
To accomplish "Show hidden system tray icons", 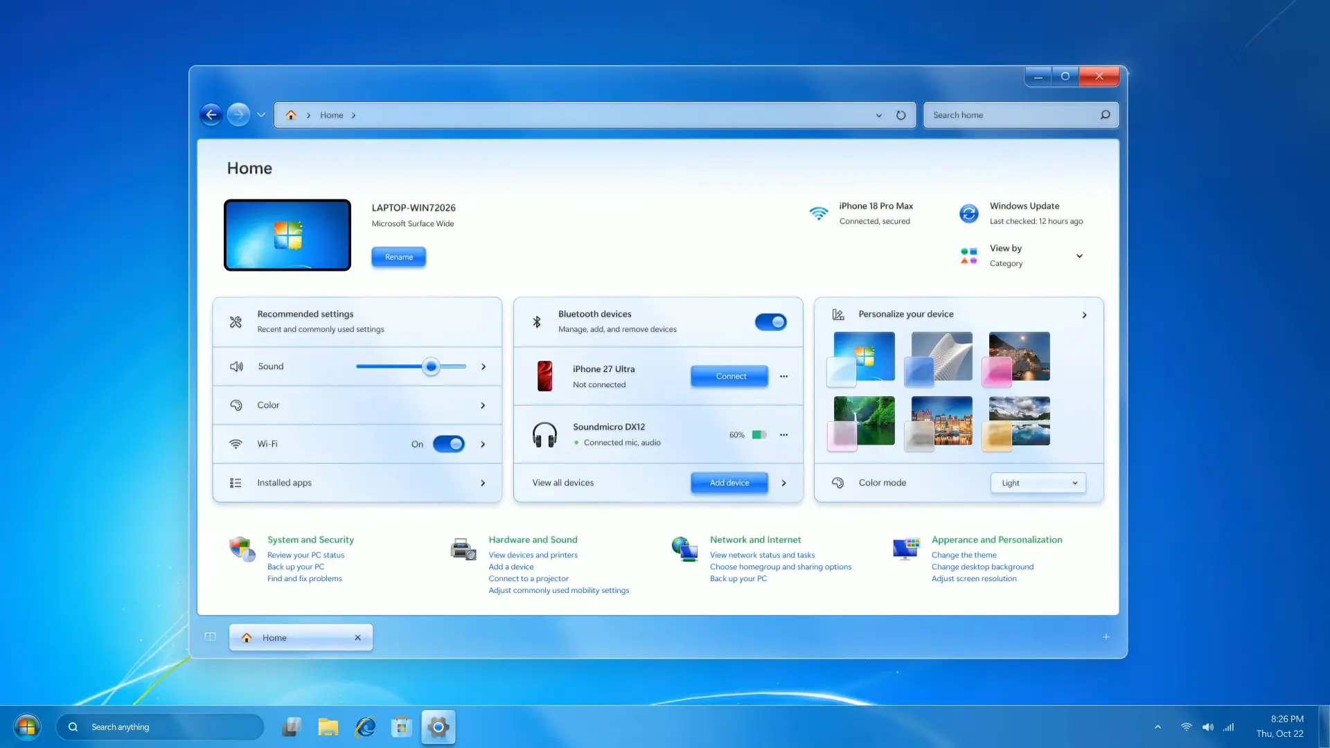I will [x=1158, y=727].
